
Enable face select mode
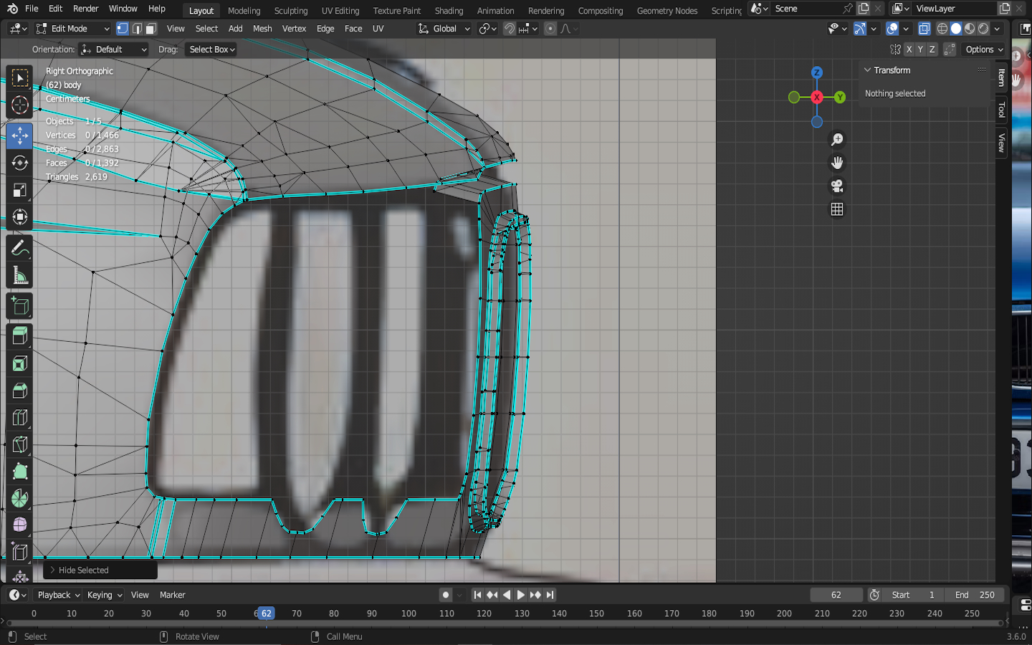[150, 29]
